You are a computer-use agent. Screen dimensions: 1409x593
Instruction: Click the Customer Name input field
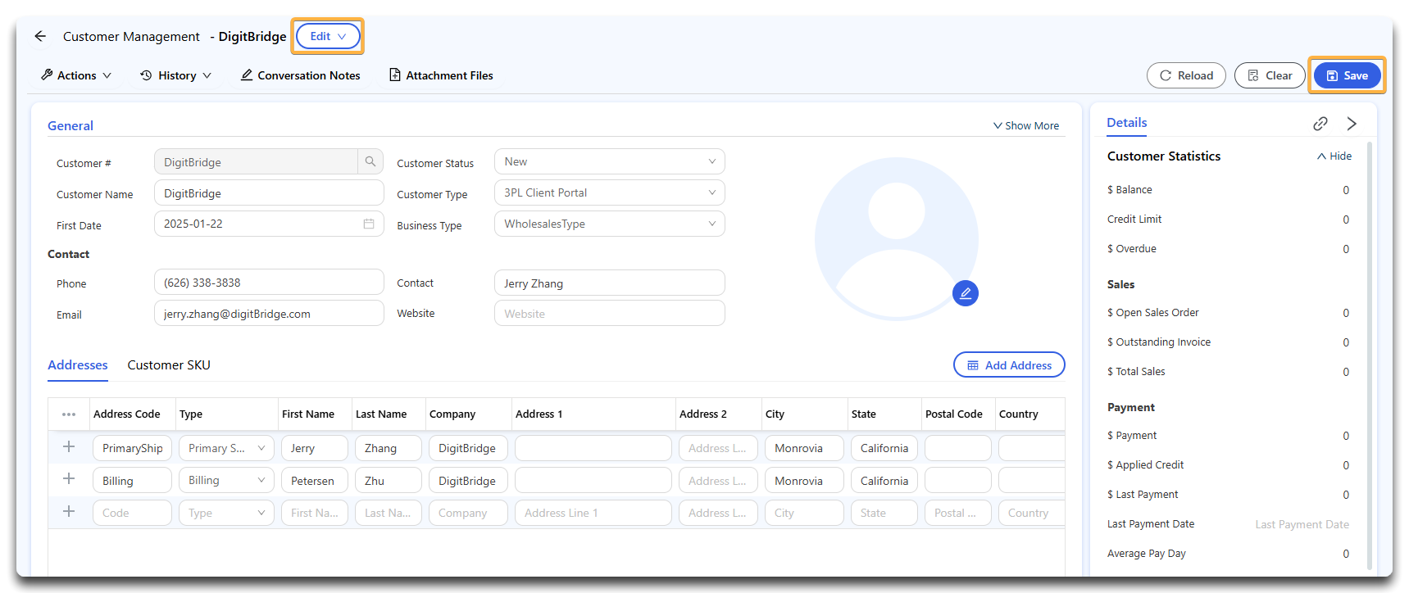(269, 193)
